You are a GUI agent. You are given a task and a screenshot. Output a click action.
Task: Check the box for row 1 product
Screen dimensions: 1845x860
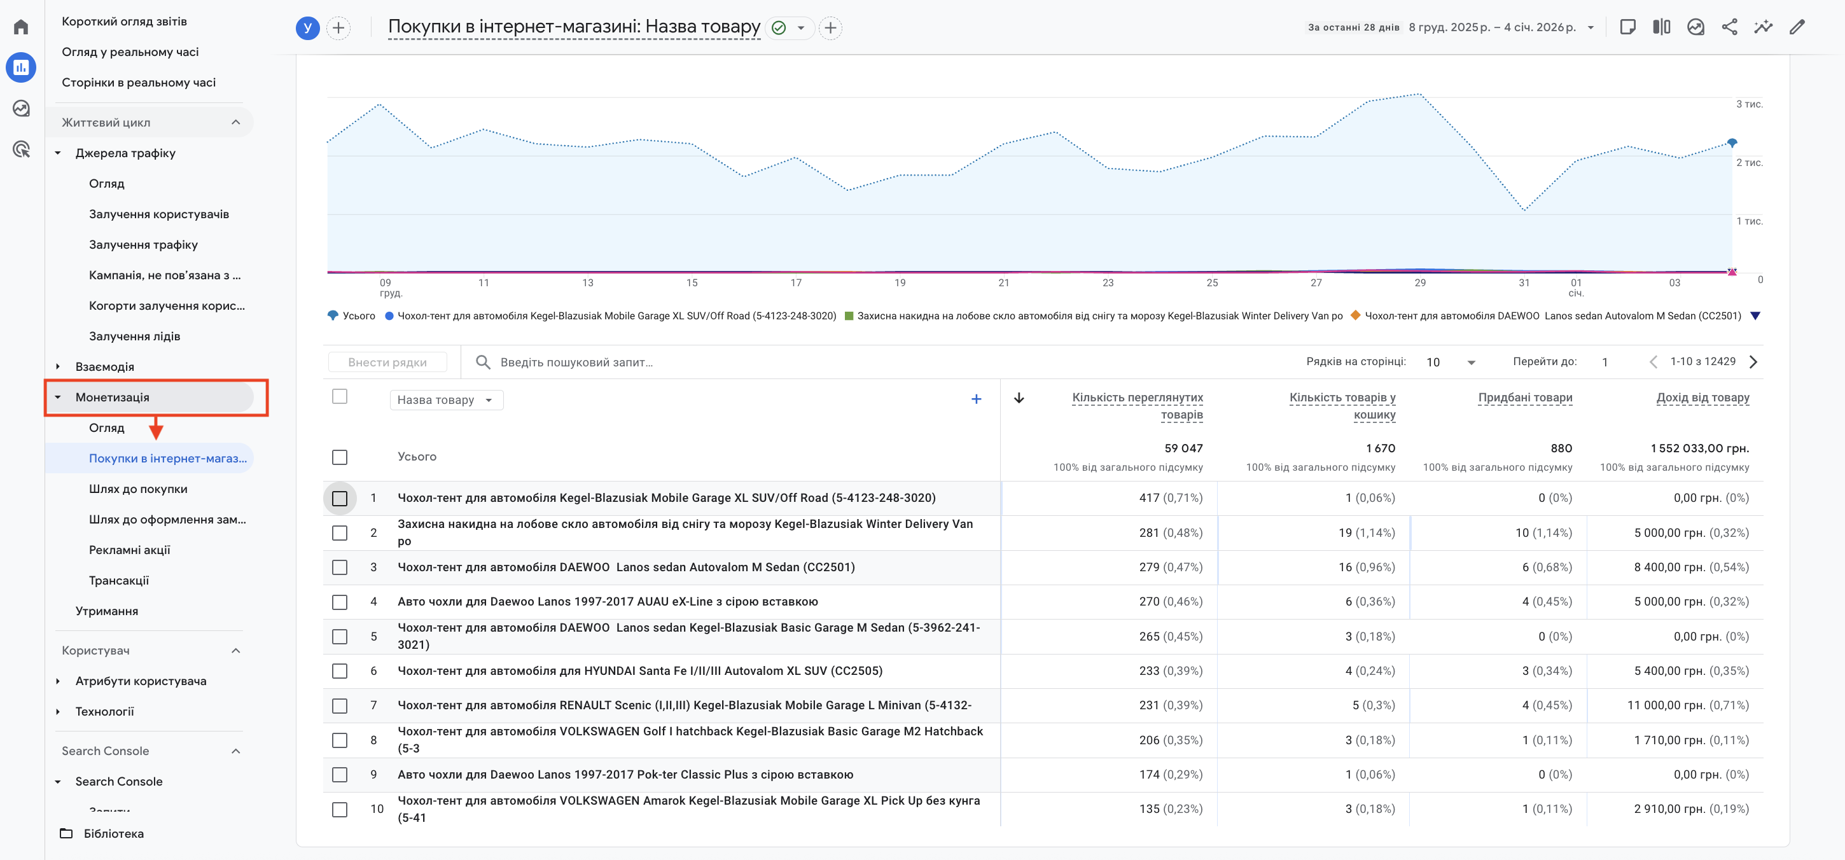340,499
